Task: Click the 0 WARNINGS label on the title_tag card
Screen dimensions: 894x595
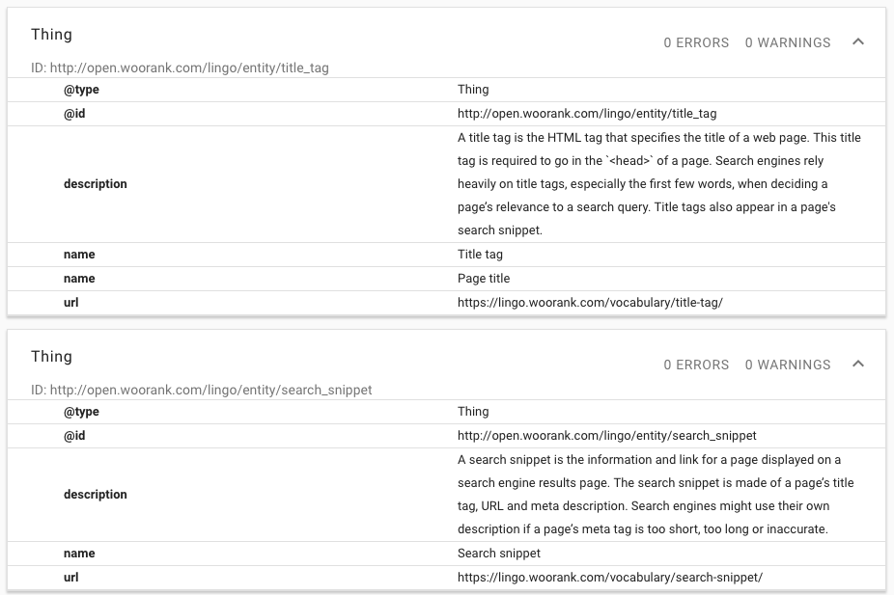Action: click(x=787, y=42)
